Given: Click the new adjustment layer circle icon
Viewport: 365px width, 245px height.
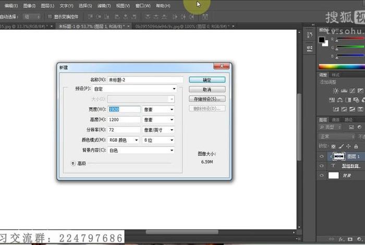Looking at the screenshot, I should [x=359, y=239].
